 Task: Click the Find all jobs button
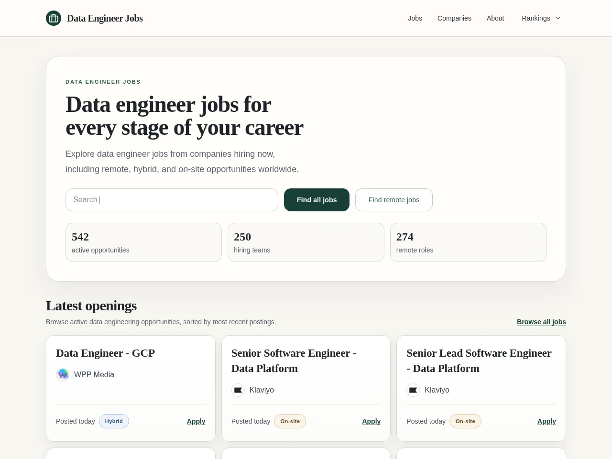[x=317, y=200]
